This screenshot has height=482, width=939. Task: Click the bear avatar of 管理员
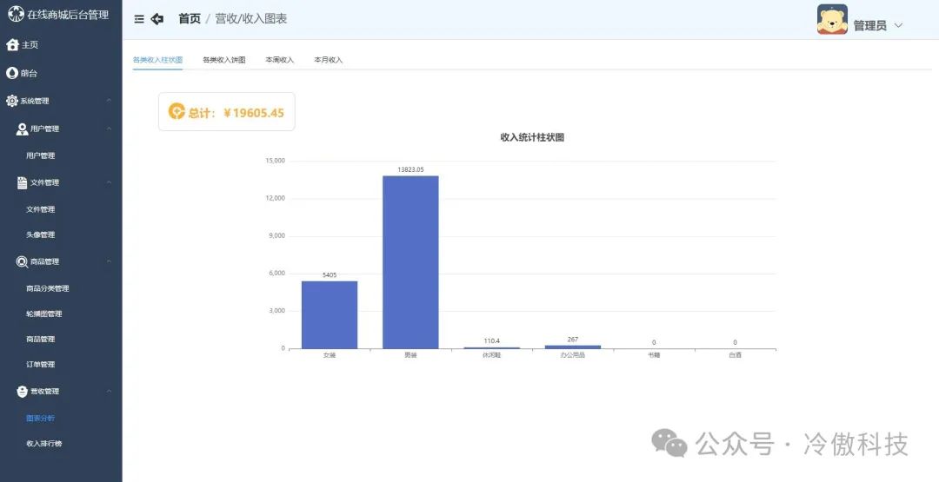tap(832, 20)
